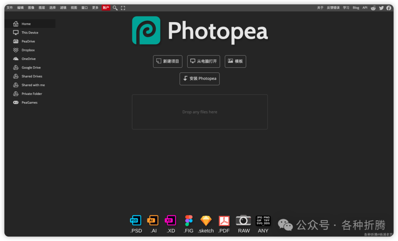Screen dimensions: 398x241
Task: Open the 编辑 menu
Action: pyautogui.click(x=20, y=8)
